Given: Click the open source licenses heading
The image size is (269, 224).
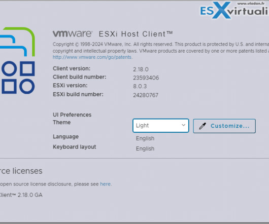Looking at the screenshot, I should point(21,171).
